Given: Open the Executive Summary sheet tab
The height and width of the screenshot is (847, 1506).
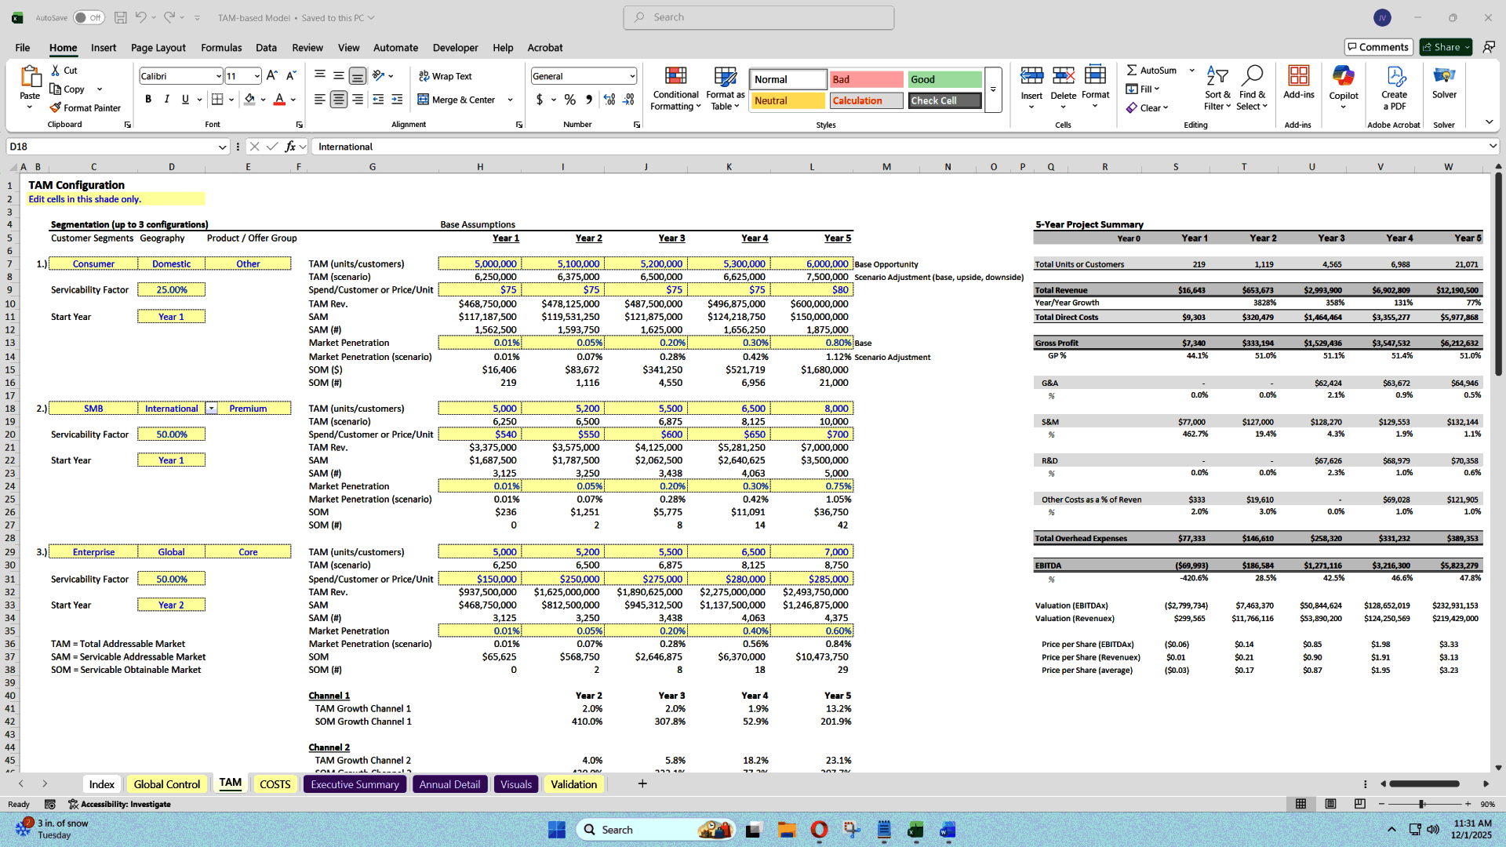Looking at the screenshot, I should coord(355,783).
